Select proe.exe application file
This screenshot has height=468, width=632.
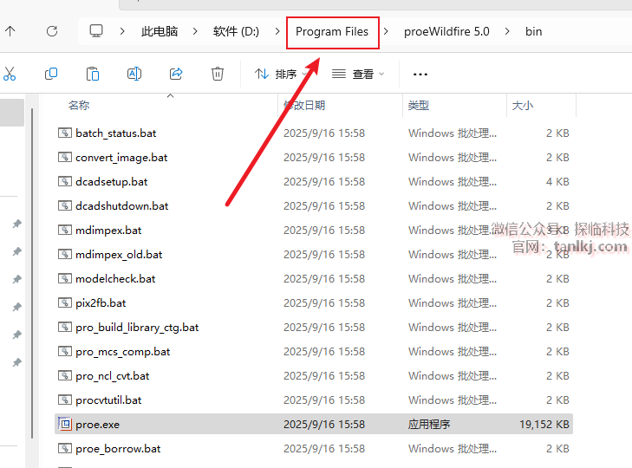point(314,424)
